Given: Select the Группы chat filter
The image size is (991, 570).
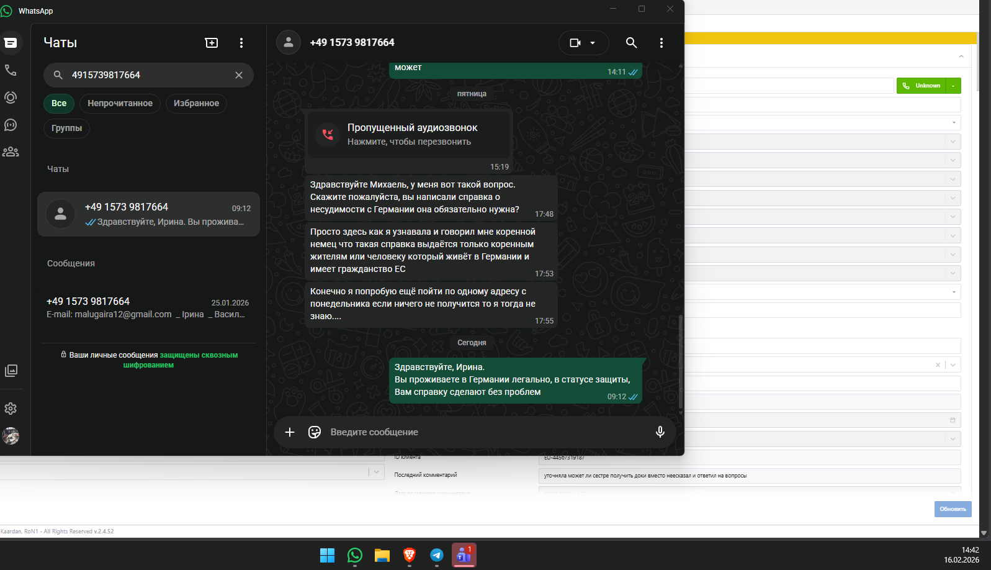Looking at the screenshot, I should point(66,128).
